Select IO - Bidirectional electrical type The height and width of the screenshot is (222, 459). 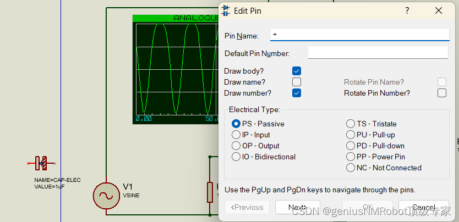tap(236, 157)
